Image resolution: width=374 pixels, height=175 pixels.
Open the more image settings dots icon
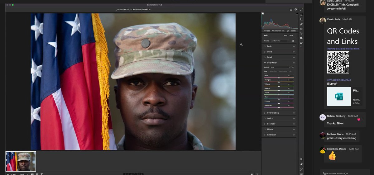click(x=301, y=47)
